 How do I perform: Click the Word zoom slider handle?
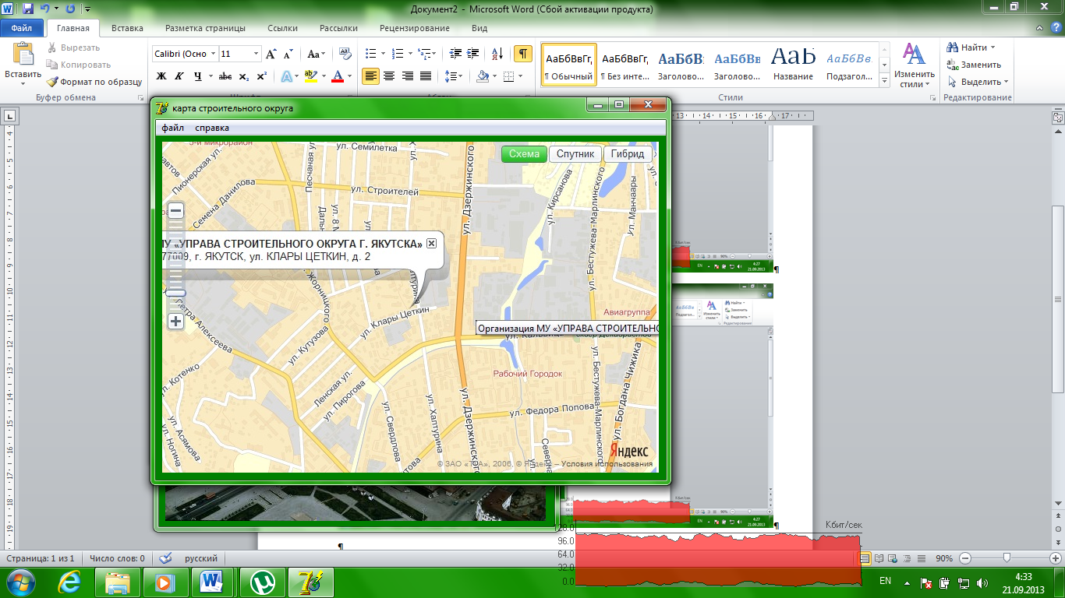pyautogui.click(x=1007, y=558)
